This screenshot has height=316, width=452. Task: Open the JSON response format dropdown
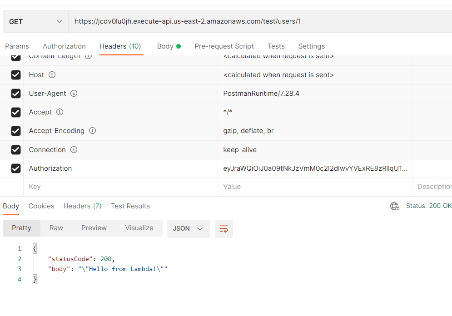click(188, 228)
